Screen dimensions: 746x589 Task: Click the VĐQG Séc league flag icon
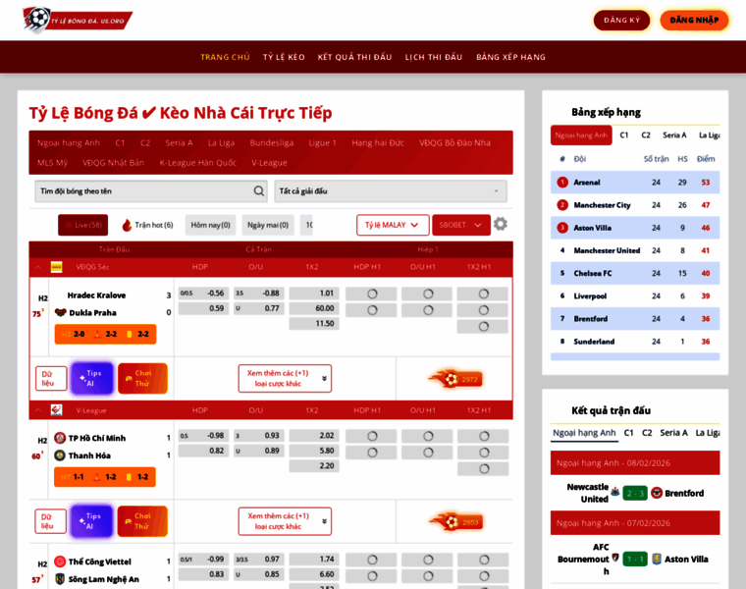click(57, 267)
